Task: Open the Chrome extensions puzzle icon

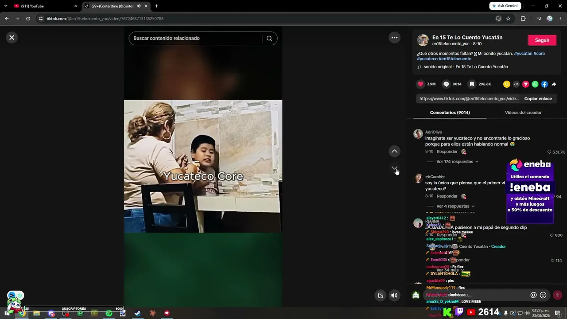Action: click(523, 19)
